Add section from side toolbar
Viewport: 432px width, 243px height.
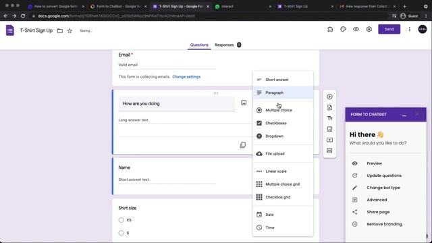(x=329, y=151)
